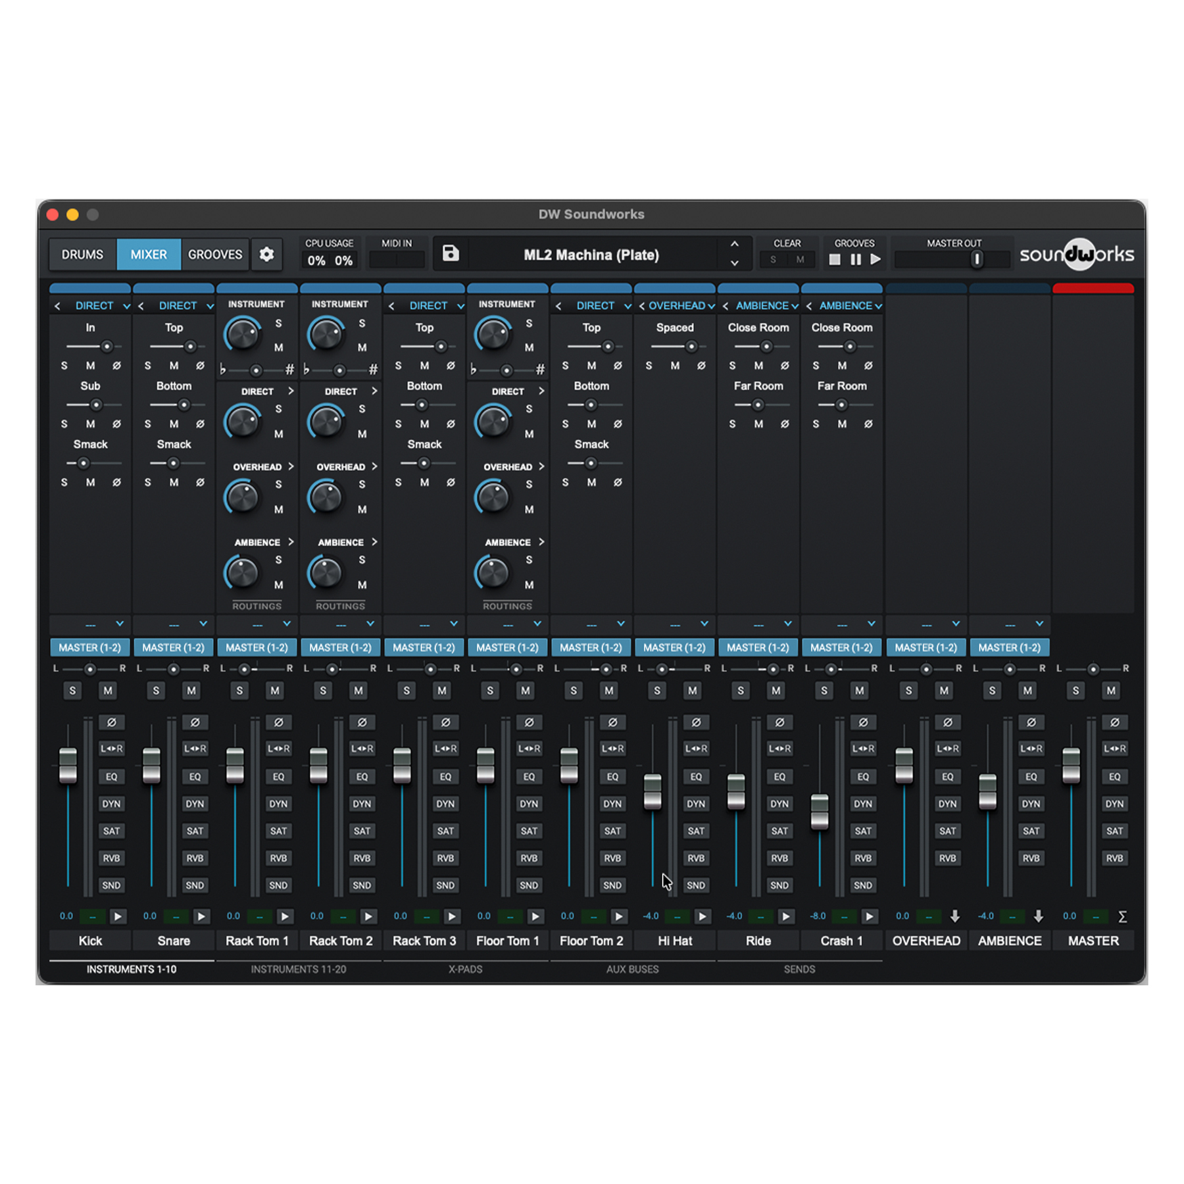1184x1184 pixels.
Task: Switch to the DRUMS tab
Action: click(x=82, y=255)
